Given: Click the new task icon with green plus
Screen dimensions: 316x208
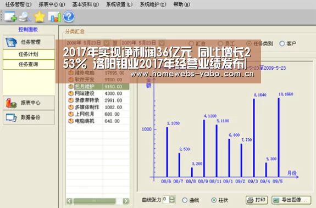Looking at the screenshot, I should pyautogui.click(x=10, y=16).
